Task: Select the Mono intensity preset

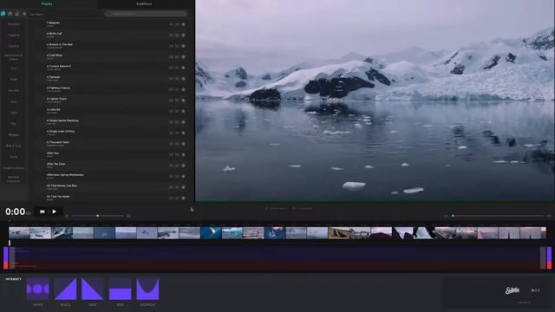Action: pos(38,289)
